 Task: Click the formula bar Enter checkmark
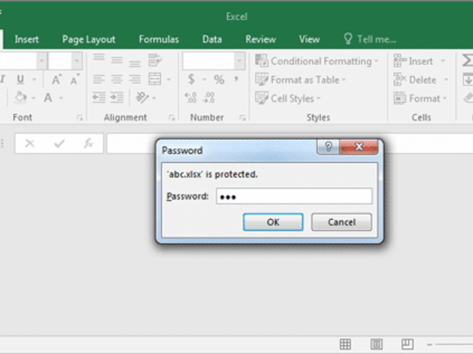point(59,144)
